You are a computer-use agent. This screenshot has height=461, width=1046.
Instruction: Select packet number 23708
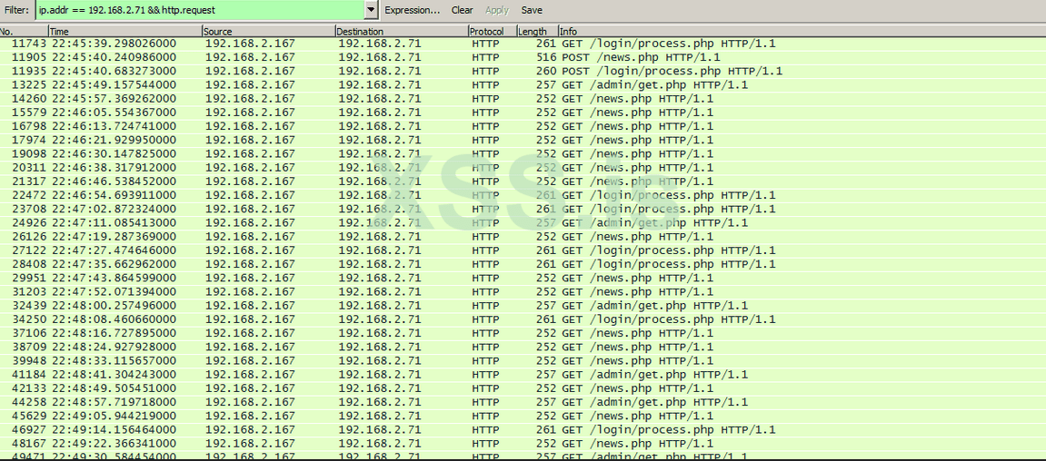point(523,209)
